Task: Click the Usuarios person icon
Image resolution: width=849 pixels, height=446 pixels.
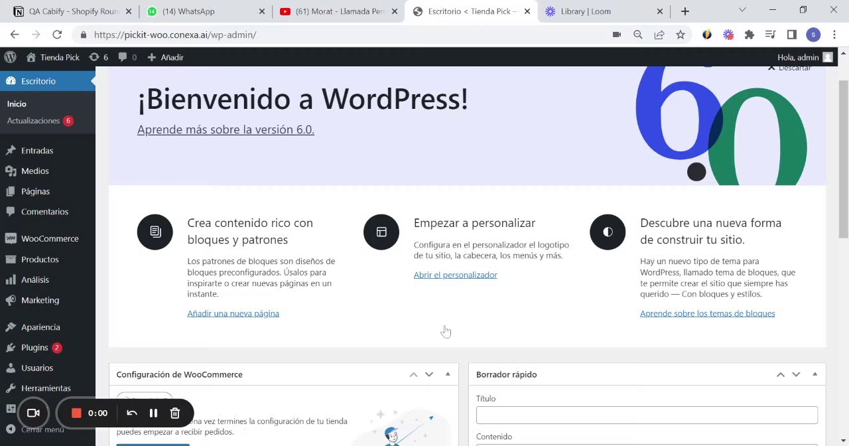Action: (x=10, y=368)
